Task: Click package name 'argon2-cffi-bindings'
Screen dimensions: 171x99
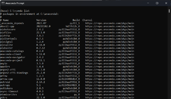Action: [14, 73]
